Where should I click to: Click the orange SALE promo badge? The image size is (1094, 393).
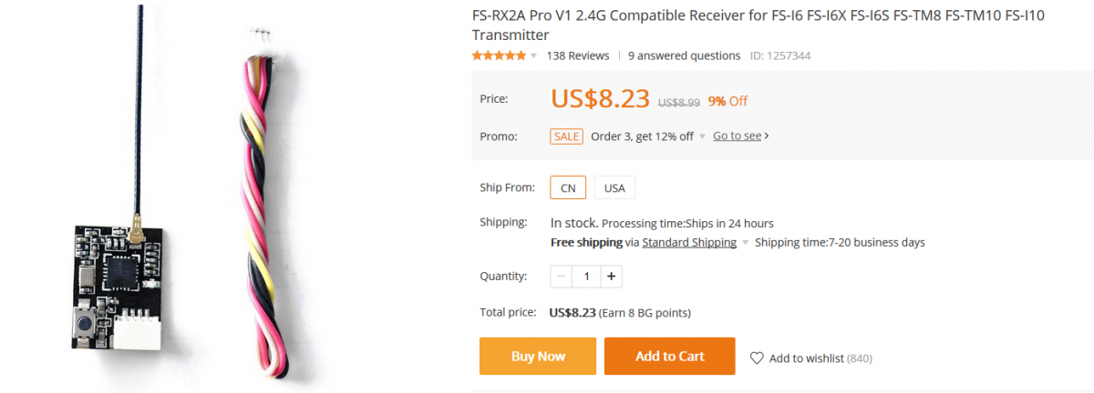tap(566, 136)
